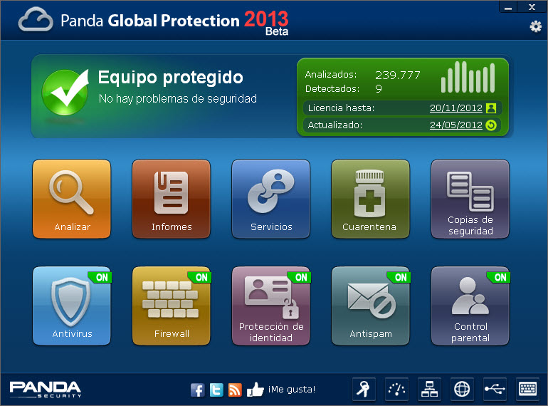Open the Analizar scan tile

pos(72,199)
